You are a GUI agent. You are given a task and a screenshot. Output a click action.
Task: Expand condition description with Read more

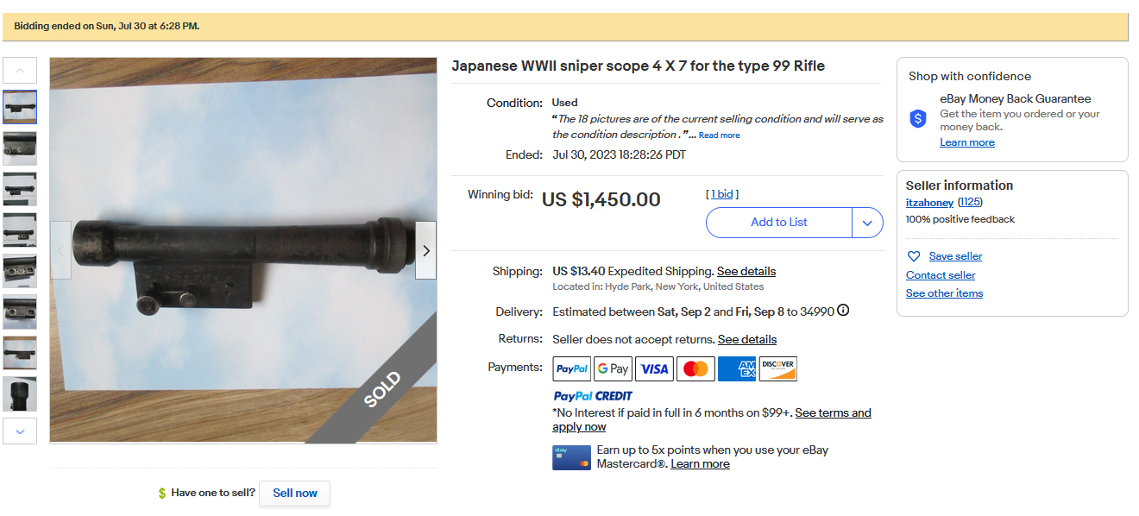pyautogui.click(x=719, y=135)
